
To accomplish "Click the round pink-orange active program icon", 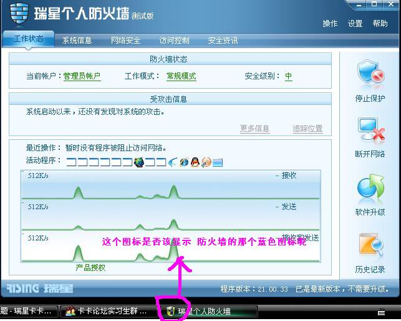I will pos(206,162).
